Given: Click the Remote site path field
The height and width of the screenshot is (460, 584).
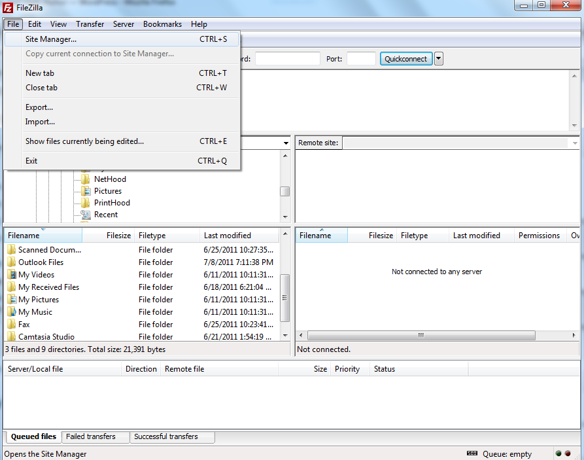Looking at the screenshot, I should (460, 143).
